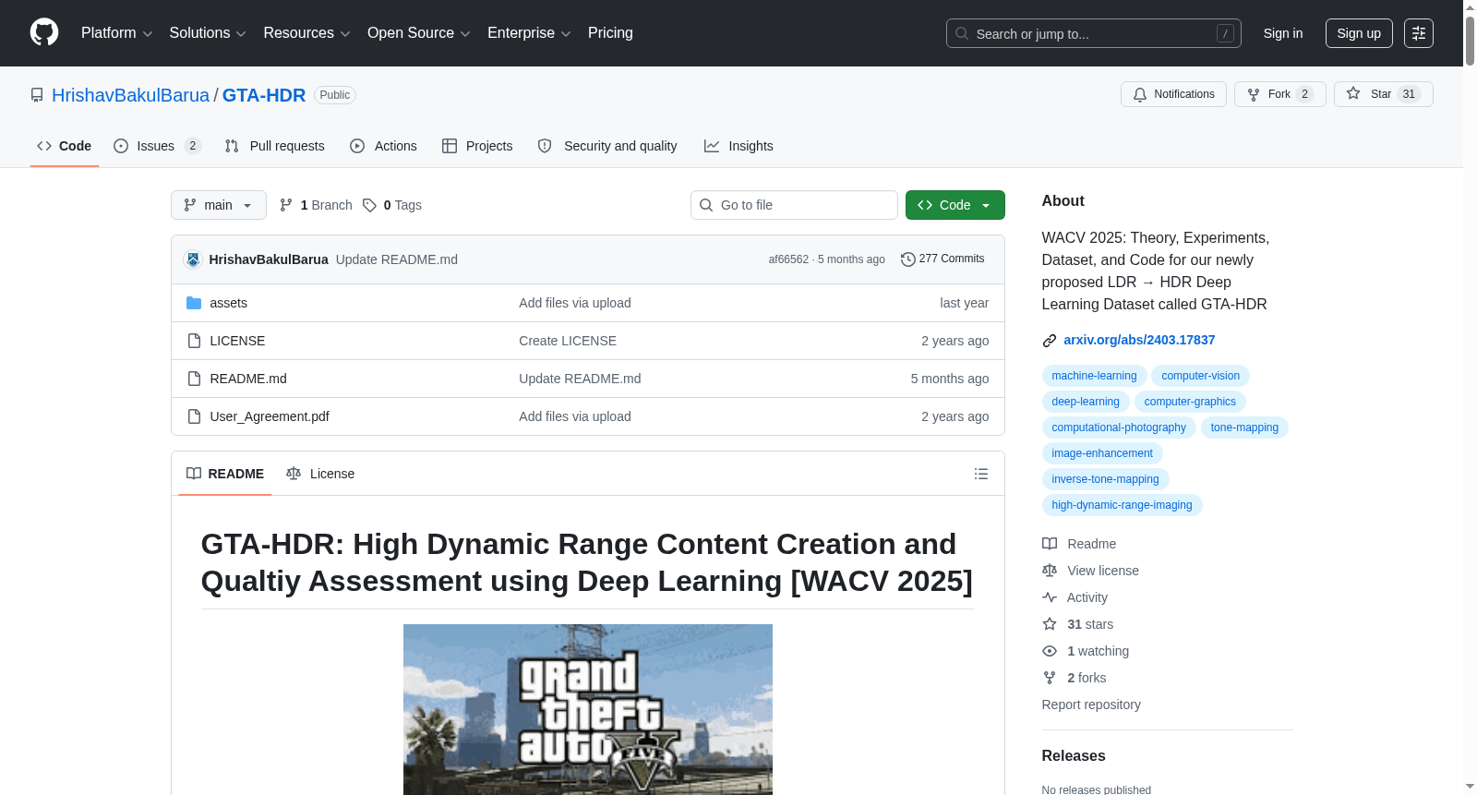Image resolution: width=1477 pixels, height=795 pixels.
Task: Expand the Resources menu
Action: click(x=306, y=33)
